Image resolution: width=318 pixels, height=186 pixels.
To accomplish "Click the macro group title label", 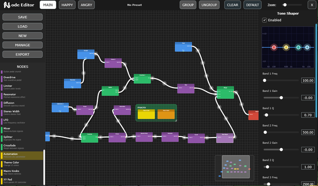I will 142,107.
